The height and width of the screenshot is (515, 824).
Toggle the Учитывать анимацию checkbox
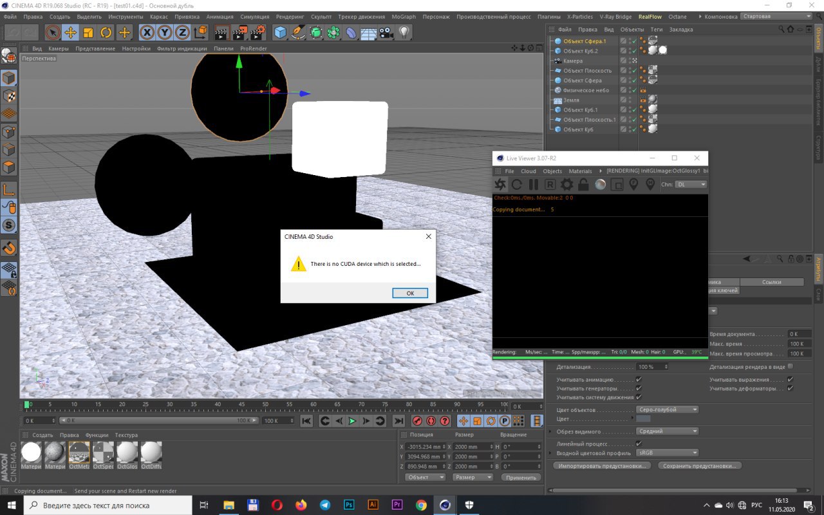click(x=639, y=380)
